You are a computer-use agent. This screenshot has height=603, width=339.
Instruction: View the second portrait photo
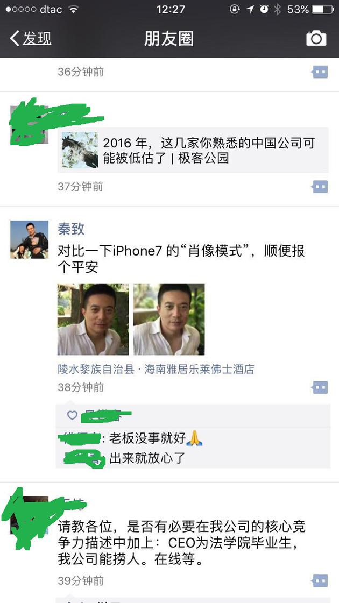[x=169, y=319]
